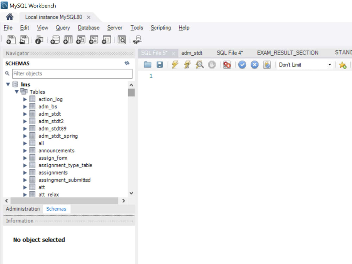The height and width of the screenshot is (264, 352).
Task: Rollback the current transaction
Action: (x=254, y=64)
